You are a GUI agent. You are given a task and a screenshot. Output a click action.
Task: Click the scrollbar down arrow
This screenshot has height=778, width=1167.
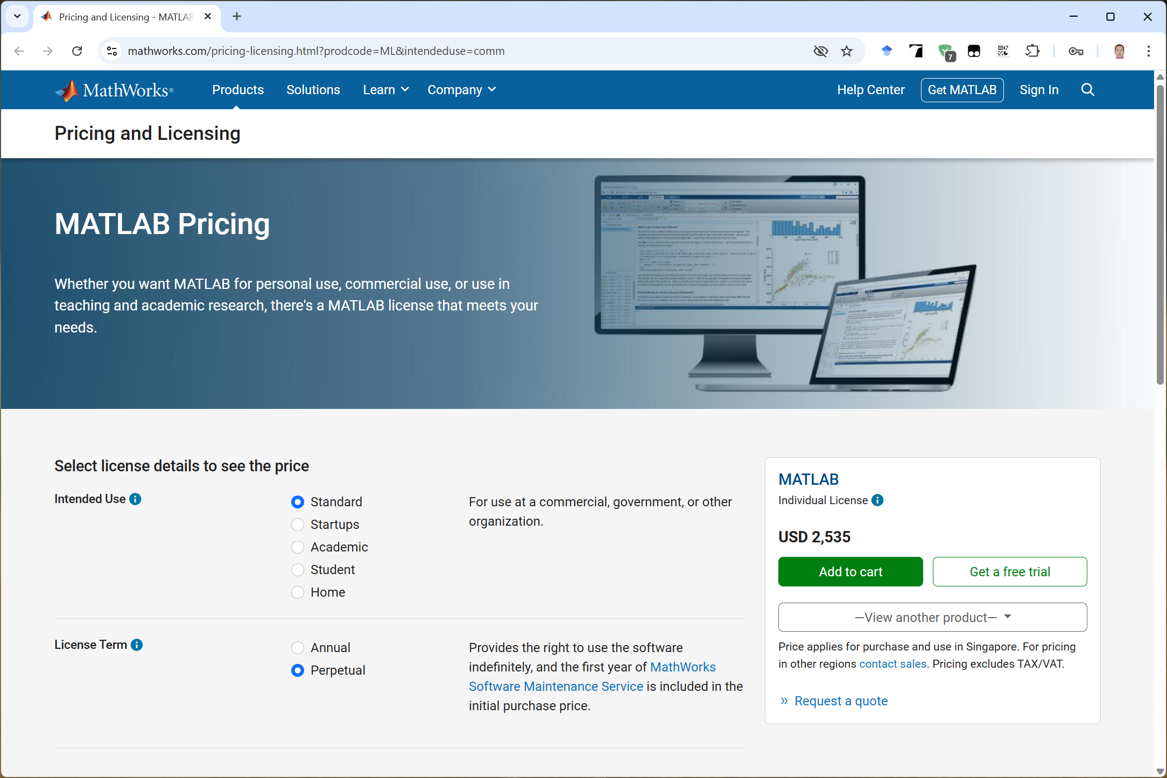pyautogui.click(x=1160, y=772)
